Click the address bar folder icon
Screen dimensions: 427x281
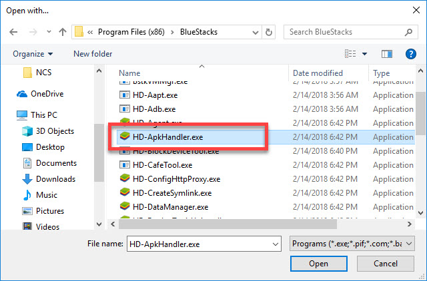(x=79, y=32)
